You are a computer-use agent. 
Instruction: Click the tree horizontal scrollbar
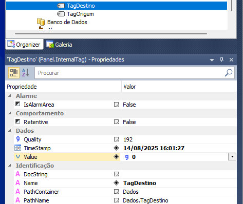(x=111, y=34)
